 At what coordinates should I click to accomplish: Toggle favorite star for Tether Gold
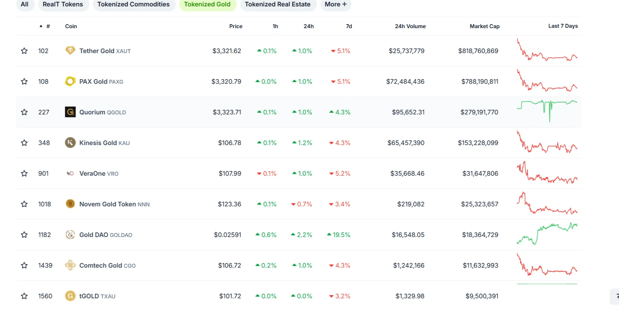(x=24, y=51)
